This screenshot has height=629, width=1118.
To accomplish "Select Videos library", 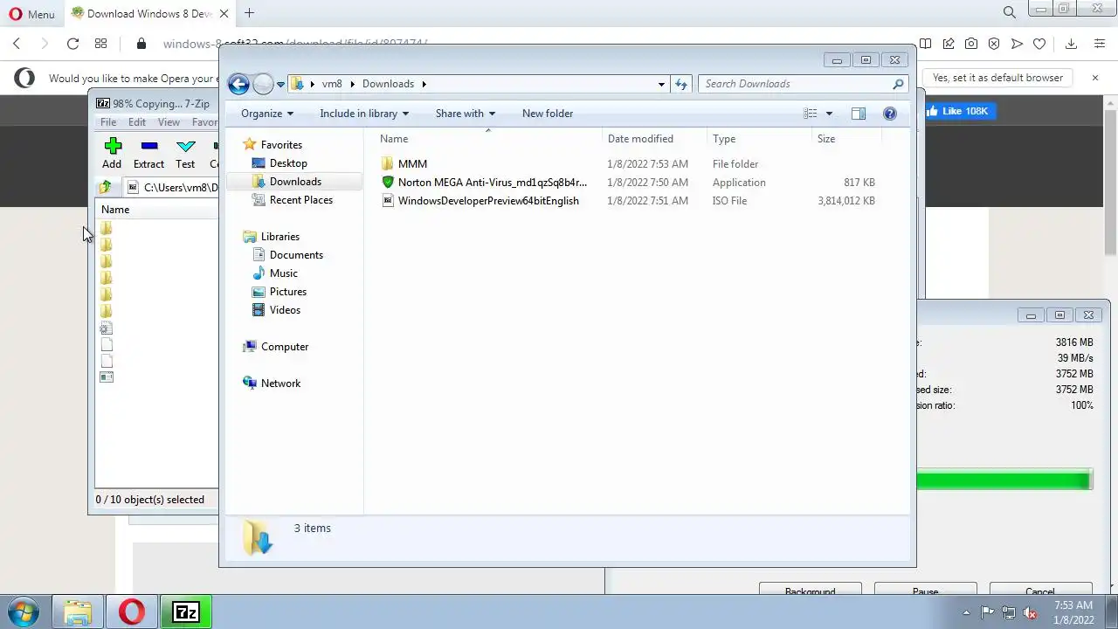I will 285,310.
